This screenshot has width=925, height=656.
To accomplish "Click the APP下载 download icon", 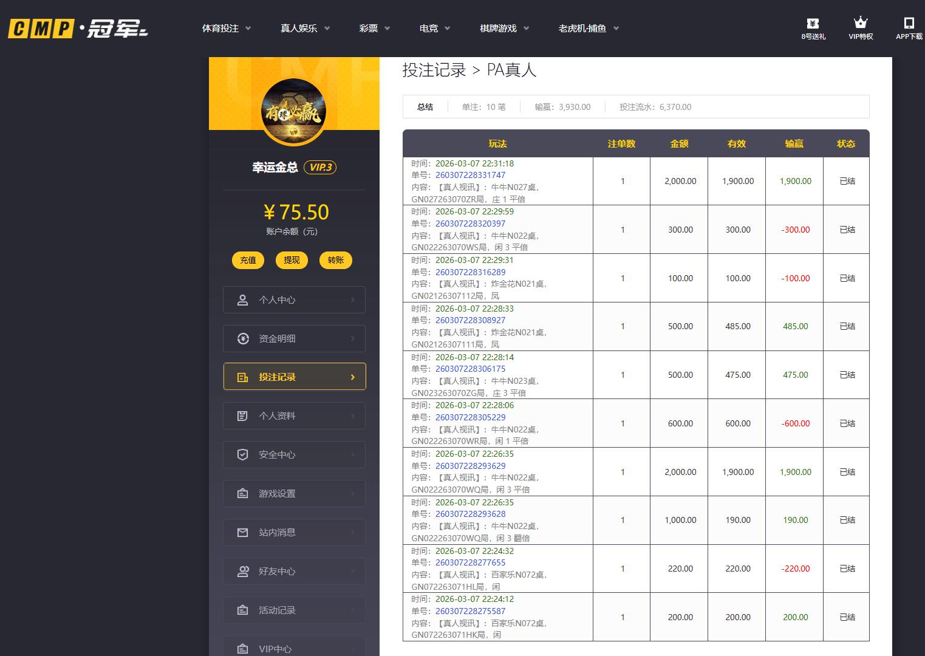I will 909,23.
